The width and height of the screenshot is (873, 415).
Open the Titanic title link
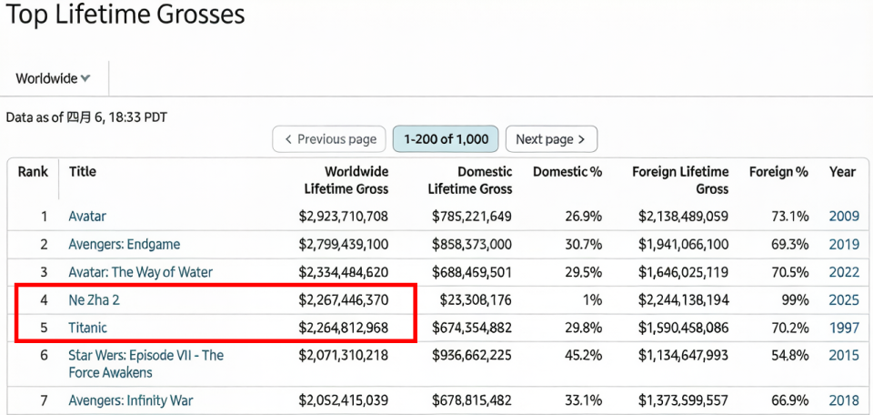(x=89, y=328)
